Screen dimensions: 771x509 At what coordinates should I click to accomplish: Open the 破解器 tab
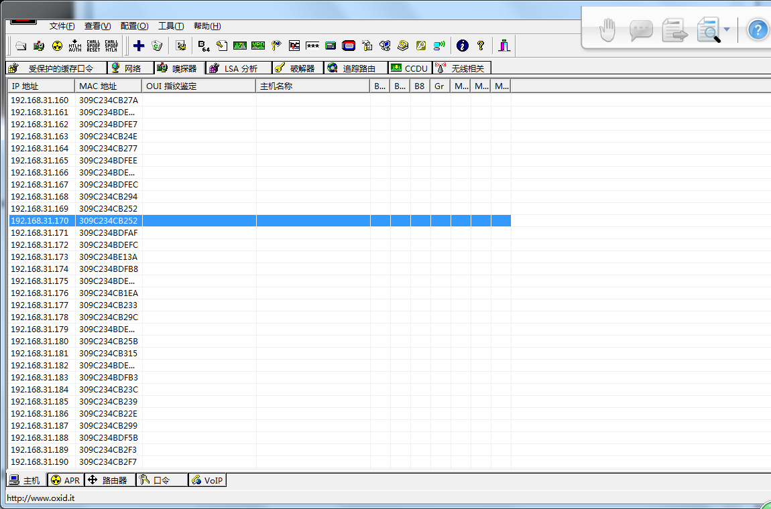coord(298,68)
